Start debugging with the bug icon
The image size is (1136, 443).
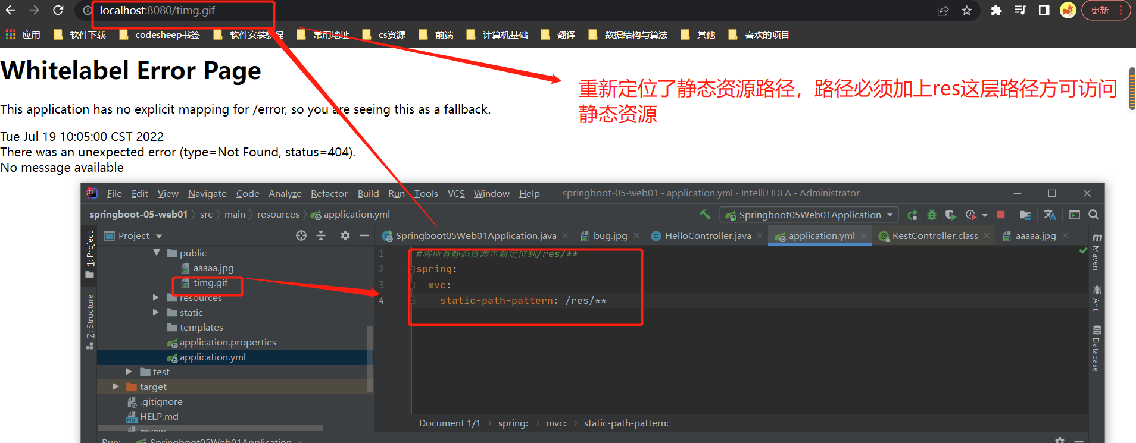[932, 215]
